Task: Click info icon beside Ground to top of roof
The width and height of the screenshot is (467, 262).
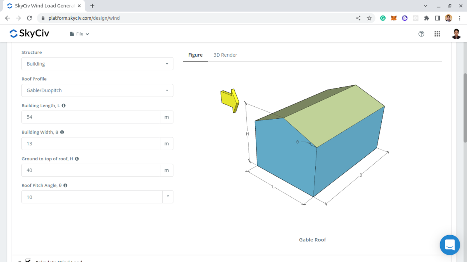Action: [x=77, y=159]
